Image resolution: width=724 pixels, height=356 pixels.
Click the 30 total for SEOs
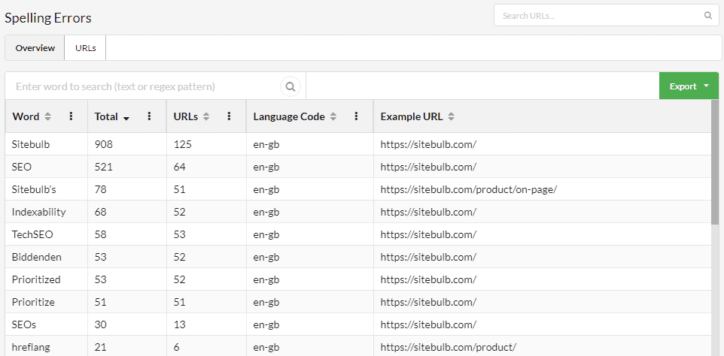(x=100, y=324)
